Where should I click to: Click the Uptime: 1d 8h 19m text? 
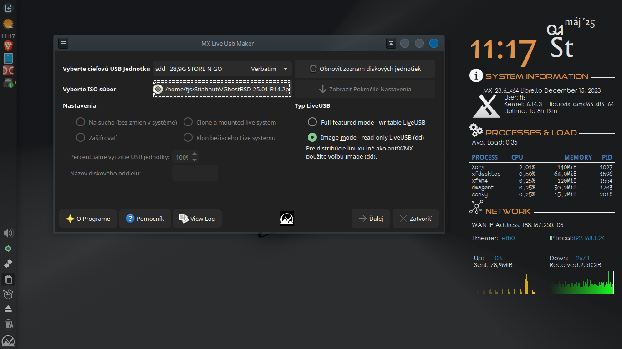pyautogui.click(x=530, y=111)
